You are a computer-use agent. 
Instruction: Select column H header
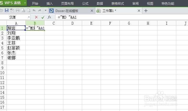click(148, 23)
